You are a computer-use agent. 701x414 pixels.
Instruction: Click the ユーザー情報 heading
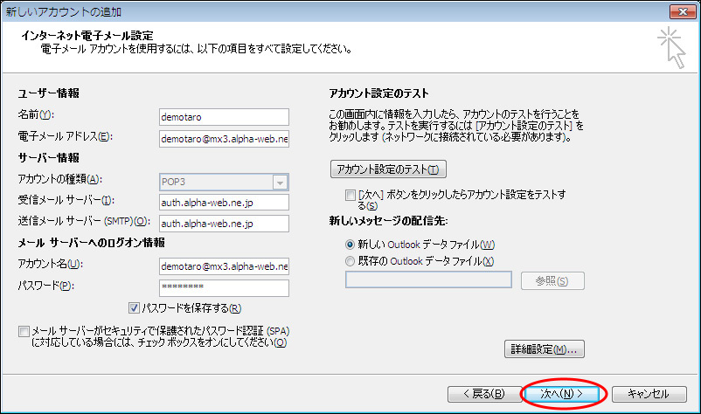click(x=49, y=93)
